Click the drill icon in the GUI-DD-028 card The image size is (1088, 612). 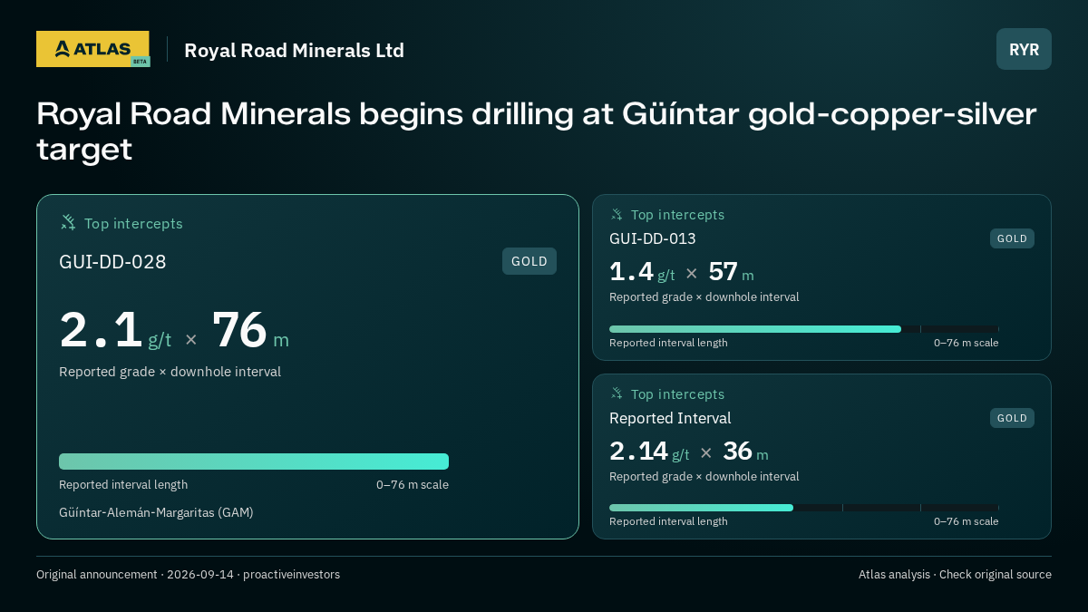click(x=68, y=222)
